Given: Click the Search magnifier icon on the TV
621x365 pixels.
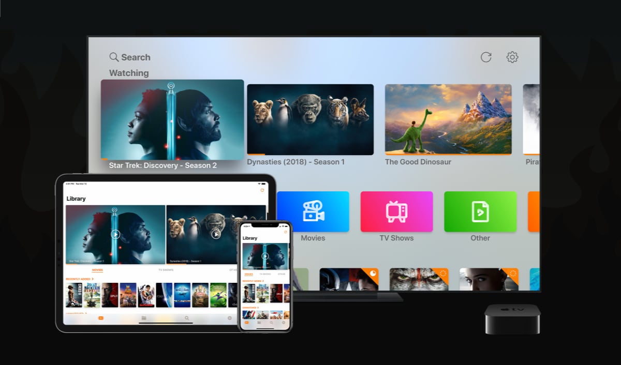Looking at the screenshot, I should [x=113, y=57].
